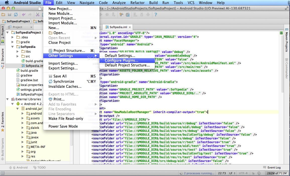Expand the META-INF package node
This screenshot has height=176, width=290.
[x=22, y=147]
